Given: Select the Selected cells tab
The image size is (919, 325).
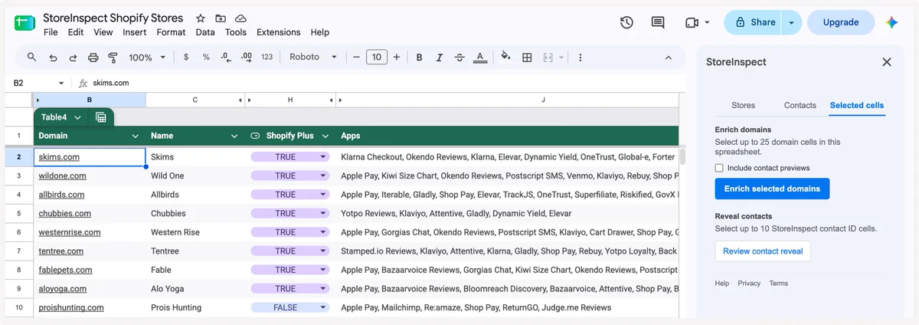Looking at the screenshot, I should coord(857,105).
